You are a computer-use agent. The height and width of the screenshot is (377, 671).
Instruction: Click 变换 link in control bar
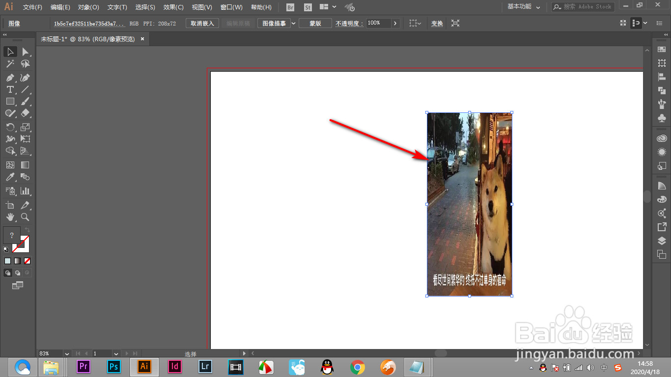[x=437, y=23]
